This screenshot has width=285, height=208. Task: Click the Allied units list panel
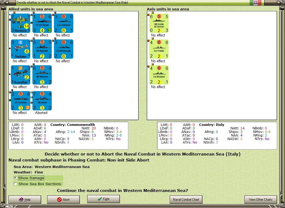[x=74, y=66]
